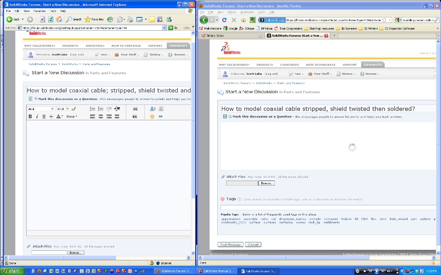This screenshot has width=441, height=275.
Task: Open Bookmarks menu in Firefox
Action: 247,12
